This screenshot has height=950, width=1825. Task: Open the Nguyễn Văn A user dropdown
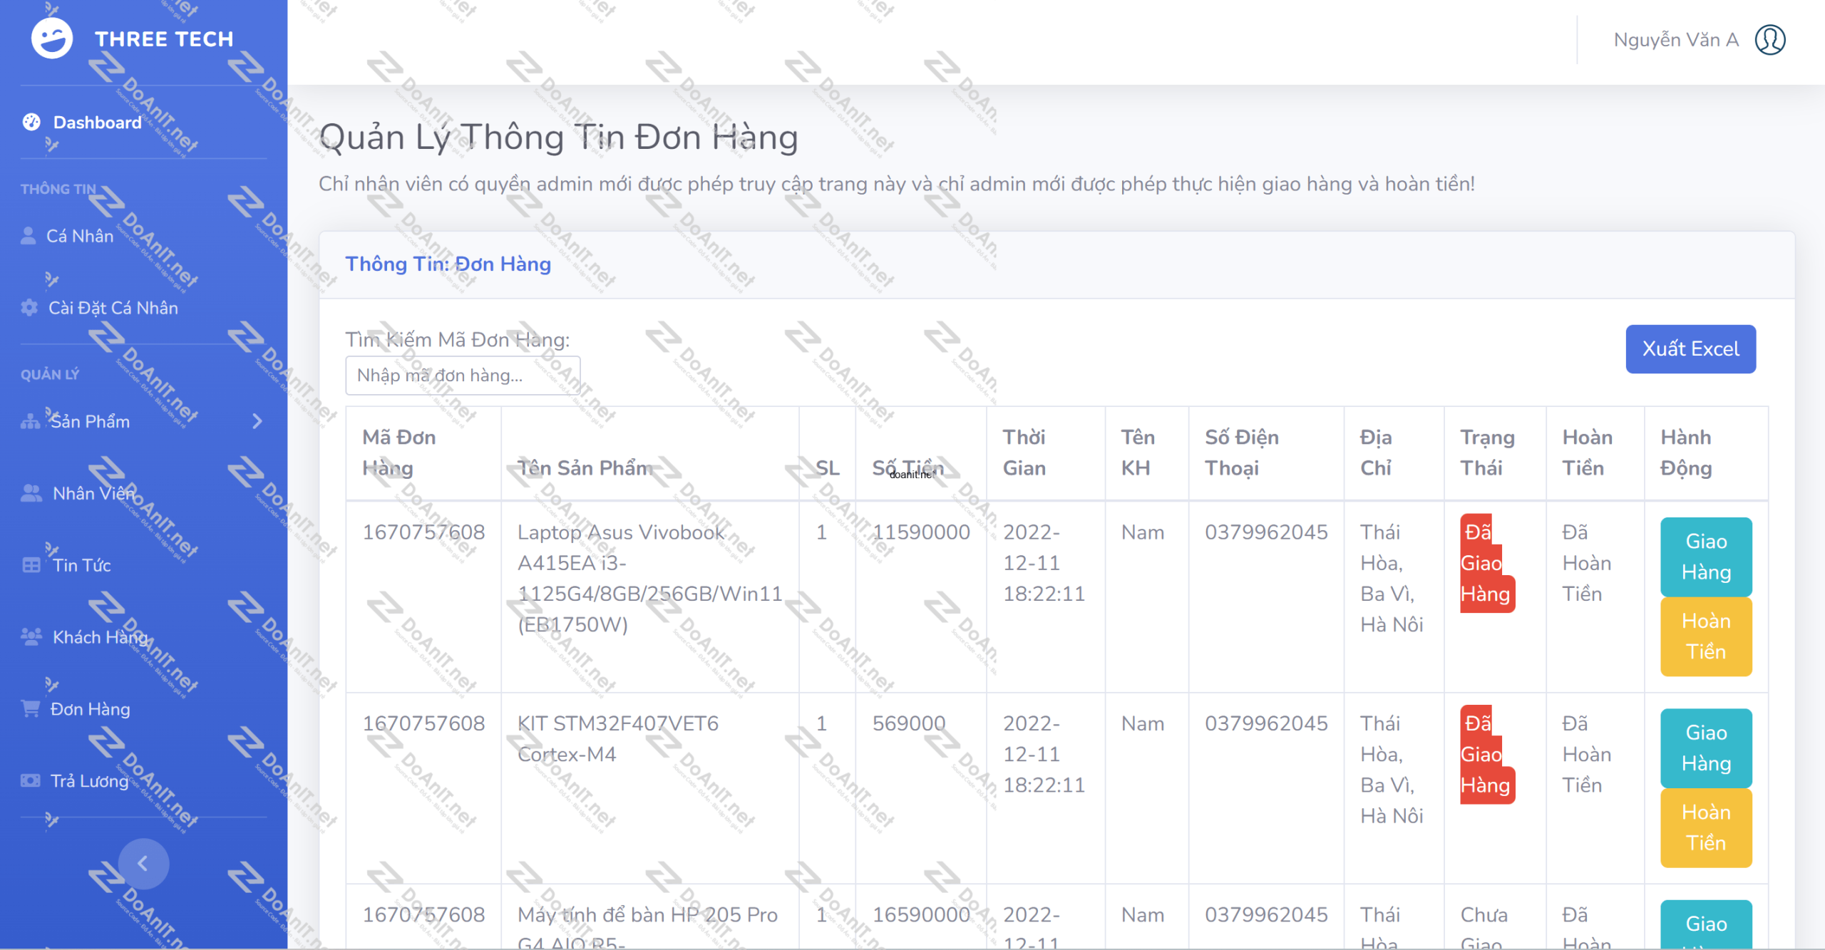click(1700, 40)
